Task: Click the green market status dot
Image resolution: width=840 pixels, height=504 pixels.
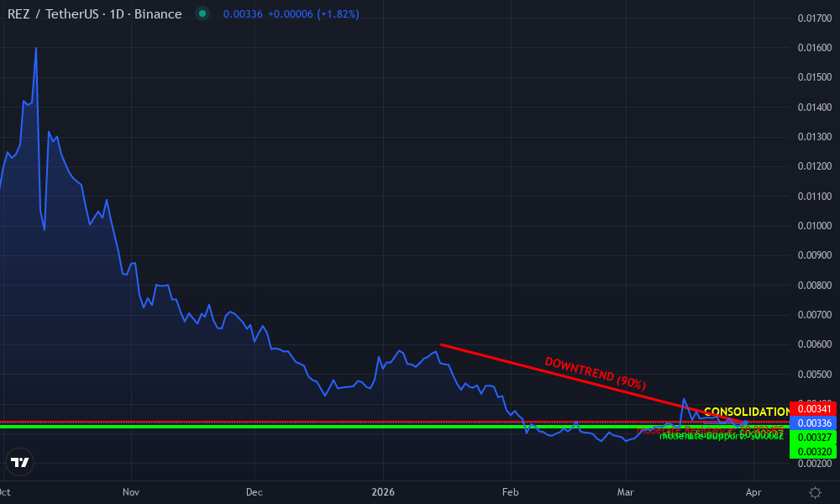Action: pyautogui.click(x=202, y=14)
